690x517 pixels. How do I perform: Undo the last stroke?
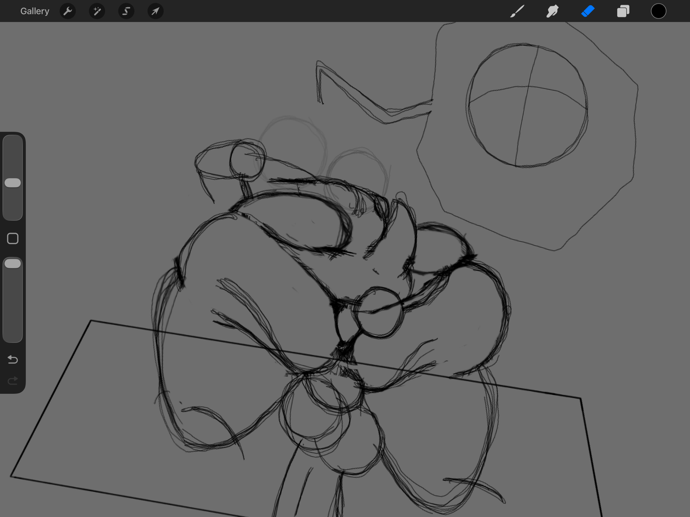pos(13,360)
